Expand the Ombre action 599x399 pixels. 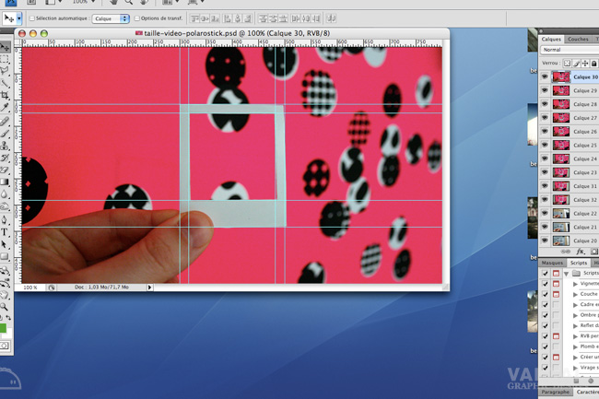pyautogui.click(x=575, y=315)
